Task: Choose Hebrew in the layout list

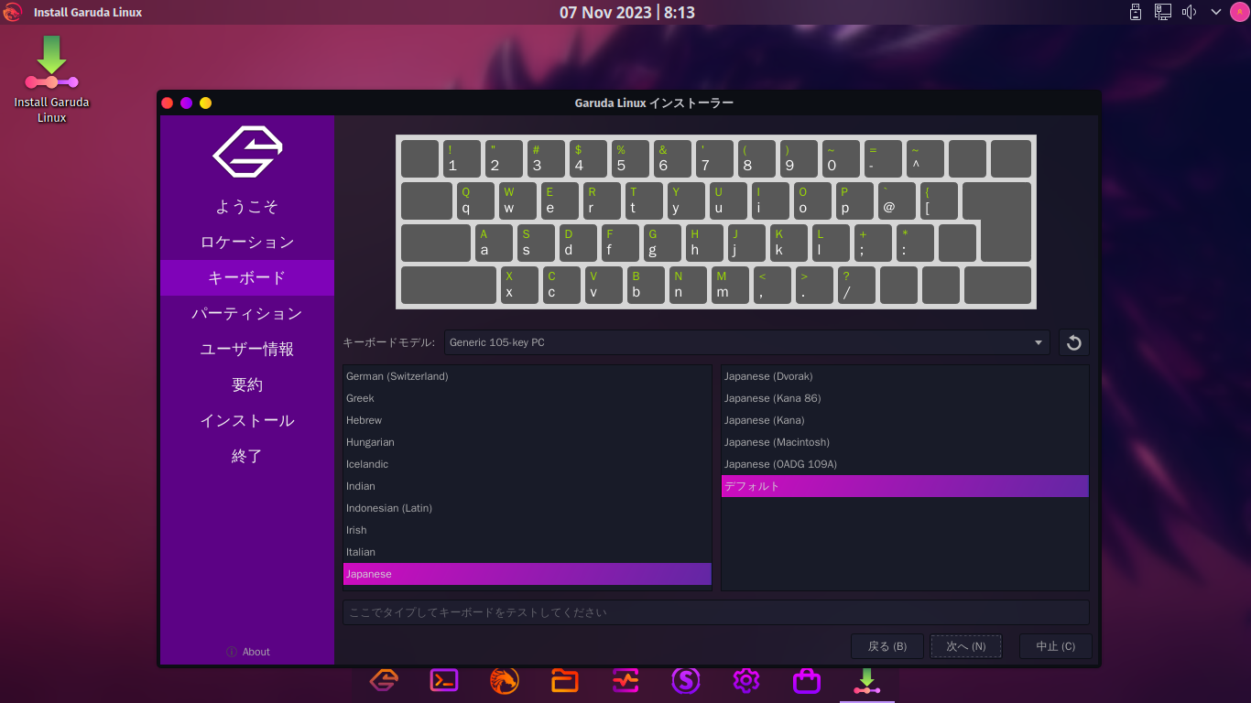Action: point(528,420)
